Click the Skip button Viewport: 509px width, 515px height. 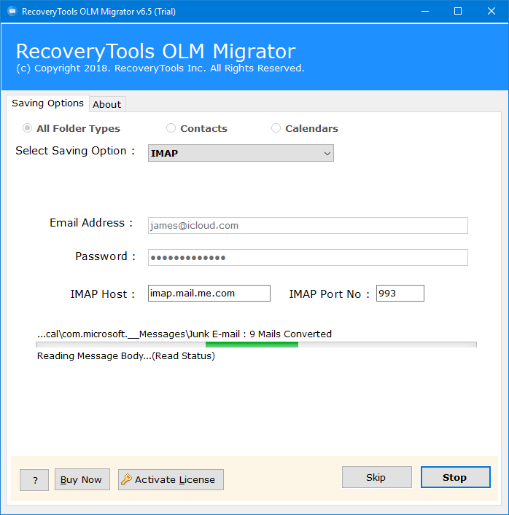tap(377, 477)
